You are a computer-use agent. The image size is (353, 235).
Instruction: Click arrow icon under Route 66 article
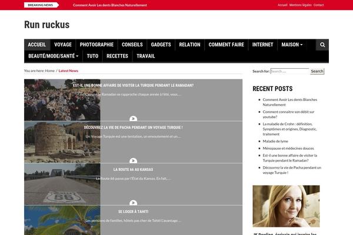(133, 203)
